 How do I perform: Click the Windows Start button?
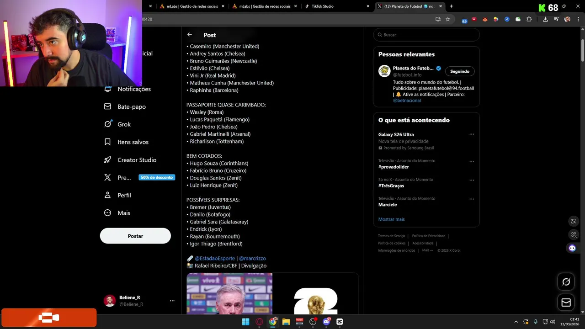click(246, 322)
